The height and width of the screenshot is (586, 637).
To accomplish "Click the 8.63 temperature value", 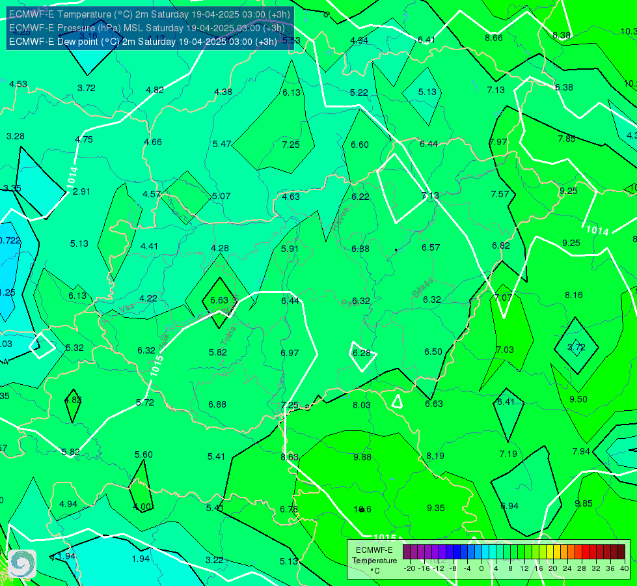I will [x=290, y=457].
